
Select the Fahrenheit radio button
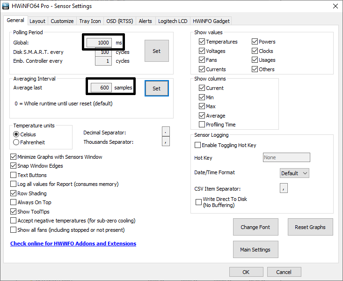pos(29,142)
